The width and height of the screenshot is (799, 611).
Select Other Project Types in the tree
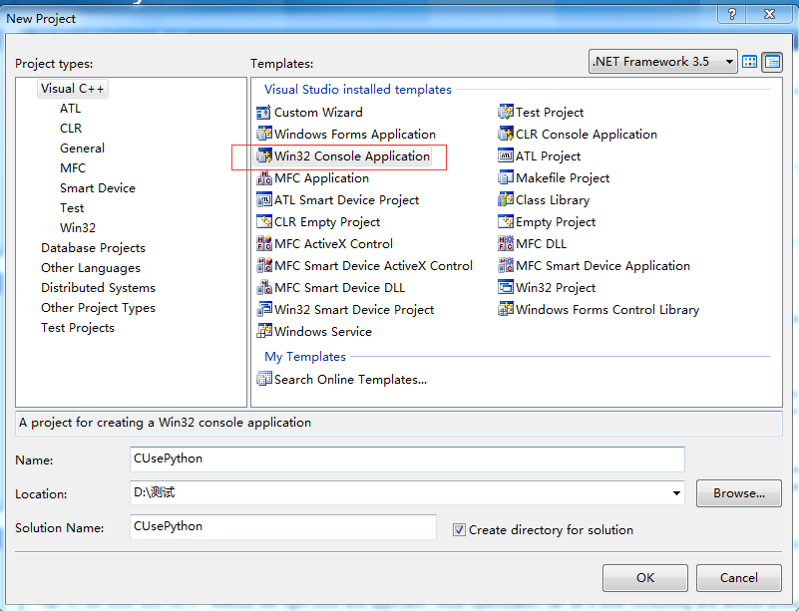point(98,308)
